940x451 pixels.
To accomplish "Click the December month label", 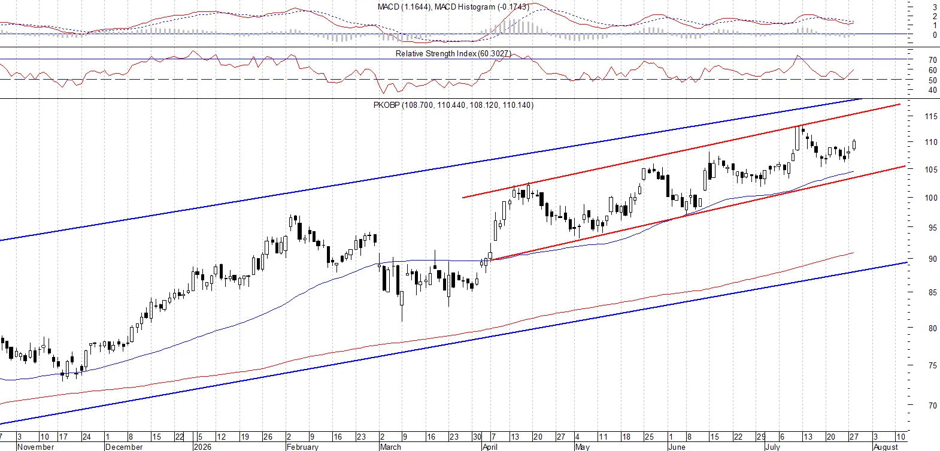I will (124, 447).
